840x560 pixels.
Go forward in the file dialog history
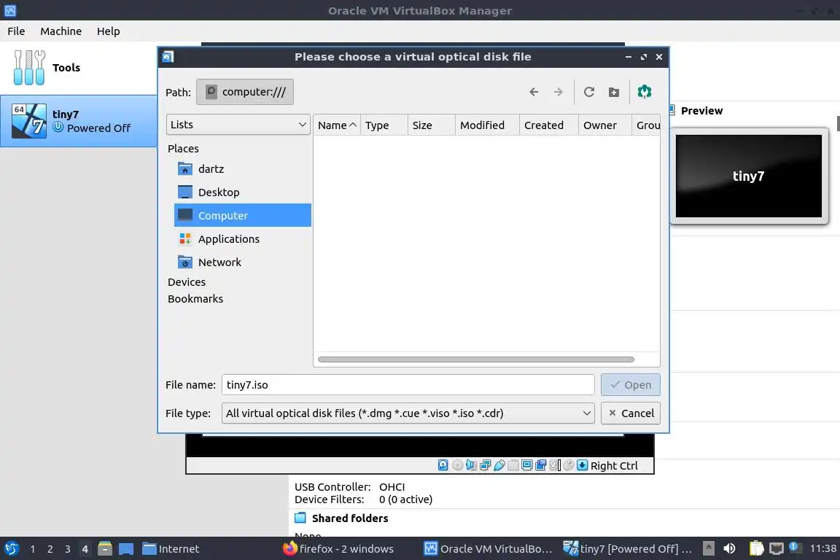point(559,92)
